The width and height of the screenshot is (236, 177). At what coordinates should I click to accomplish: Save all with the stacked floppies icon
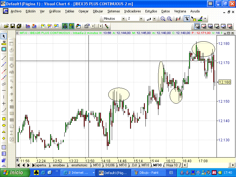tap(19, 26)
